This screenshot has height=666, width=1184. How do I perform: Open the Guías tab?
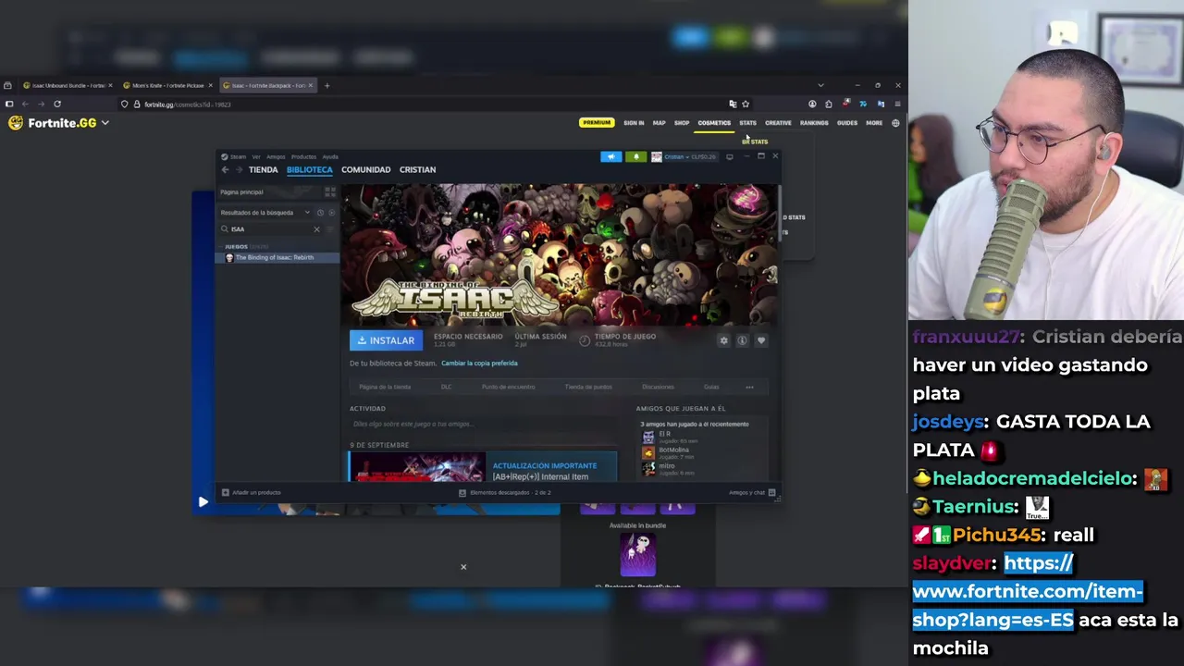coord(711,387)
